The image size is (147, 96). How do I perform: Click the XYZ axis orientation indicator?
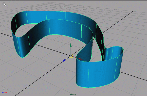tap(4, 91)
